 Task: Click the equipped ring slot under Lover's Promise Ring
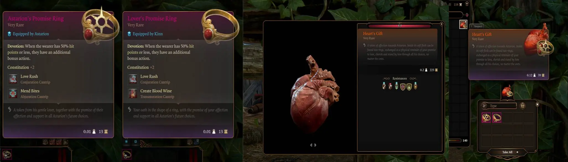click(x=127, y=155)
